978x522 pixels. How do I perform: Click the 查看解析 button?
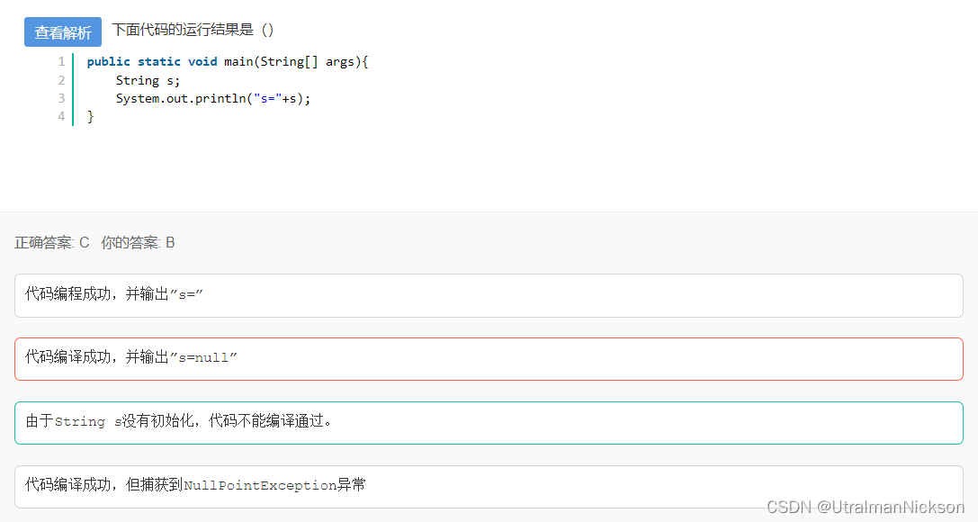(63, 31)
